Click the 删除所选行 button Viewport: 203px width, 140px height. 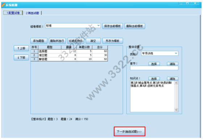click(57, 41)
